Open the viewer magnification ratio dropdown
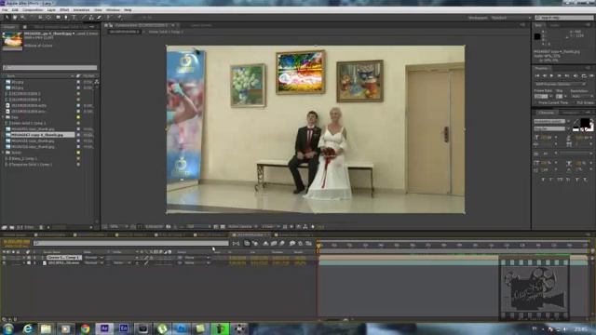The image size is (596, 335). pos(118,227)
